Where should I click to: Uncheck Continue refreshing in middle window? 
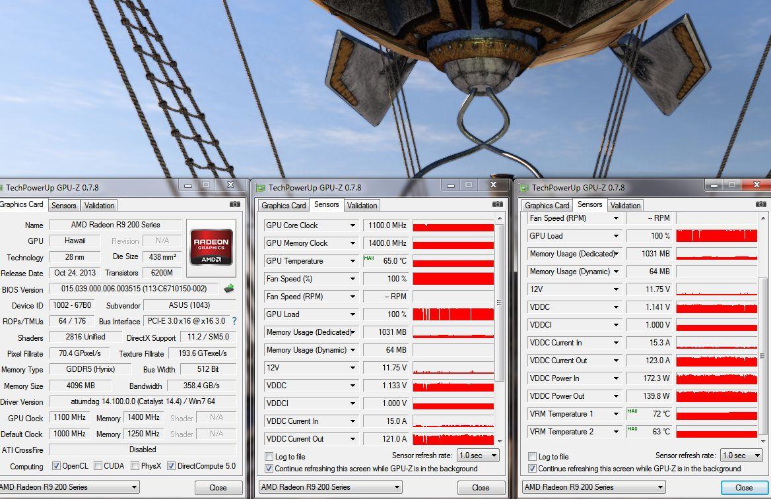pos(269,469)
